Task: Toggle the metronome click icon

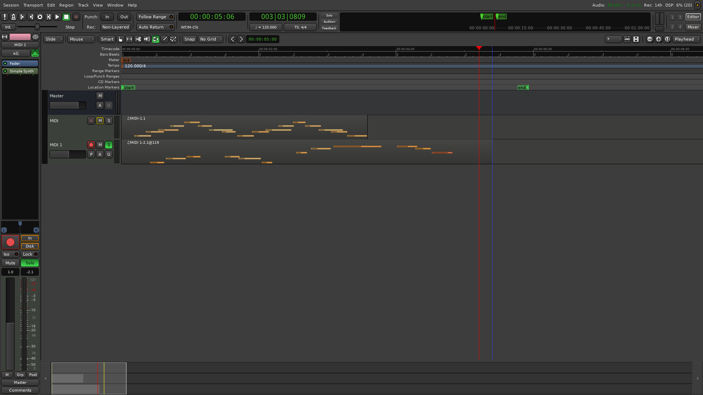Action: (x=14, y=17)
